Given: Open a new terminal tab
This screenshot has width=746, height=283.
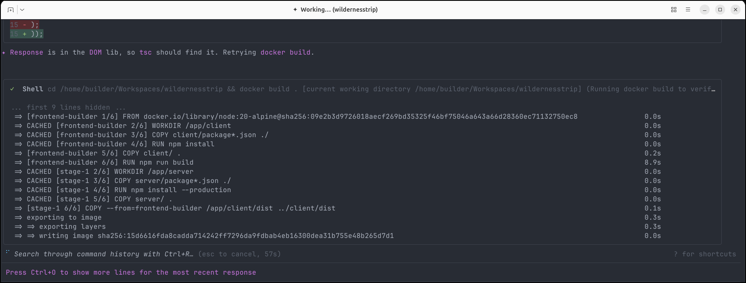Looking at the screenshot, I should tap(10, 10).
